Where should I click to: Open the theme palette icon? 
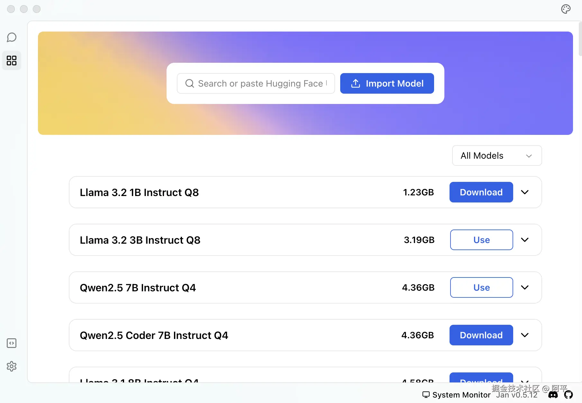point(566,9)
